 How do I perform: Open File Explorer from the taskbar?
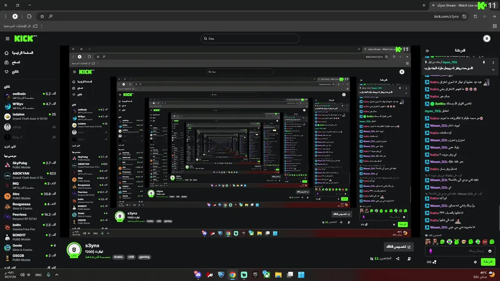pyautogui.click(x=279, y=275)
